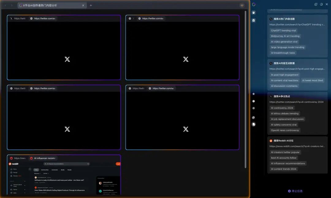
Task: Switch to the Media tab on Reddit
Action: point(63,170)
